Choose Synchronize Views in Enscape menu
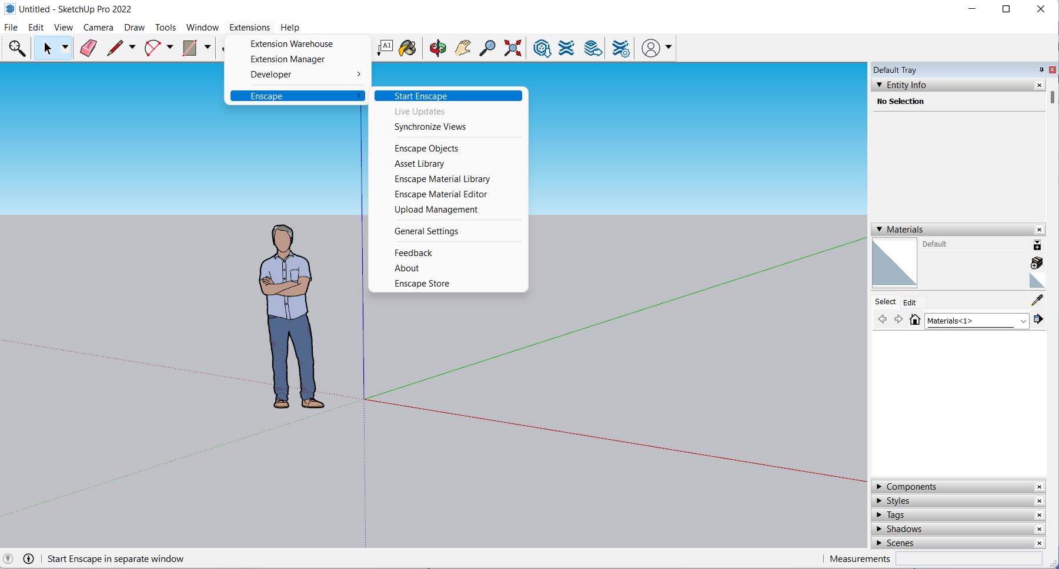1059x569 pixels. coord(448,127)
